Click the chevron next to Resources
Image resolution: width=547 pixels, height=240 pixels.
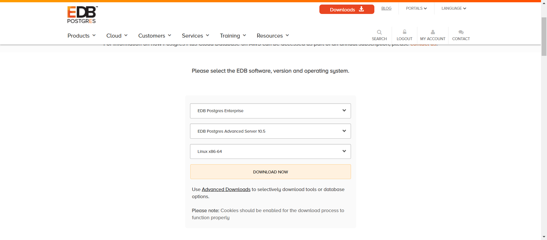point(287,35)
